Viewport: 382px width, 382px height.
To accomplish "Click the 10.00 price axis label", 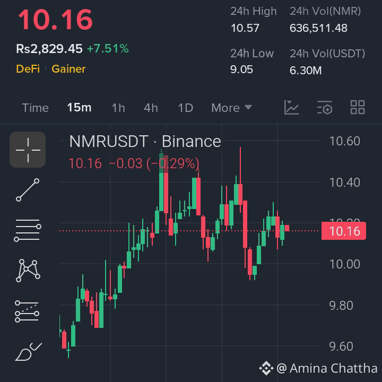I will pyautogui.click(x=344, y=264).
